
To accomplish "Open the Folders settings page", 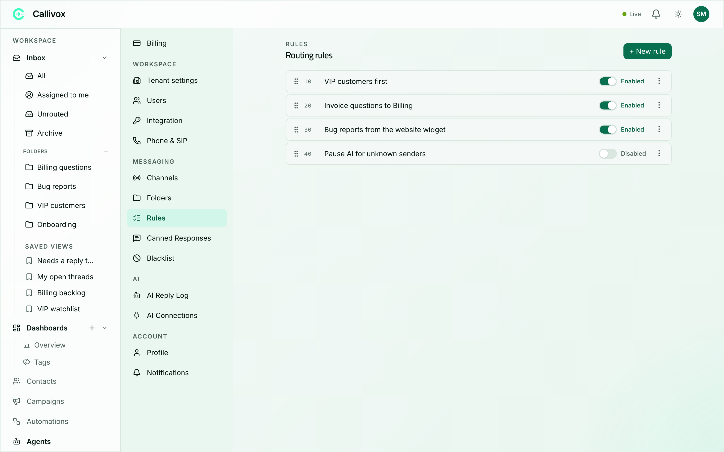I will pyautogui.click(x=176, y=198).
